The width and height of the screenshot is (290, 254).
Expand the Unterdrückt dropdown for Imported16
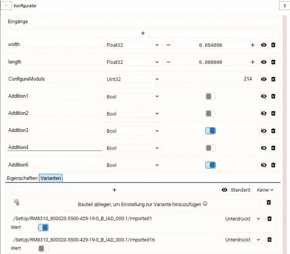pyautogui.click(x=242, y=240)
